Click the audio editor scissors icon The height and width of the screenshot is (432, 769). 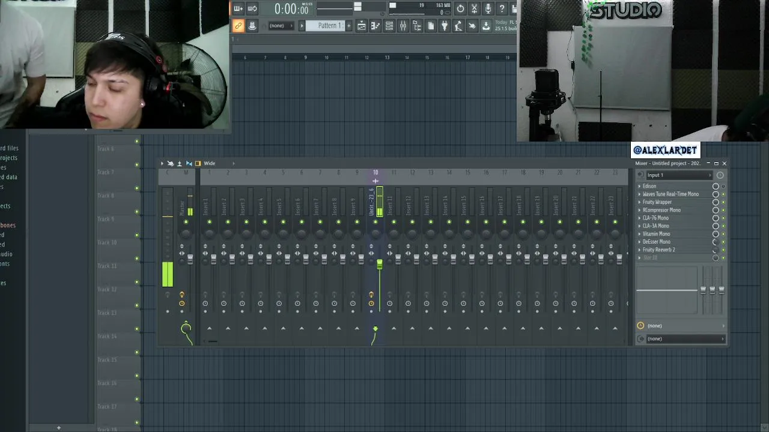click(474, 8)
